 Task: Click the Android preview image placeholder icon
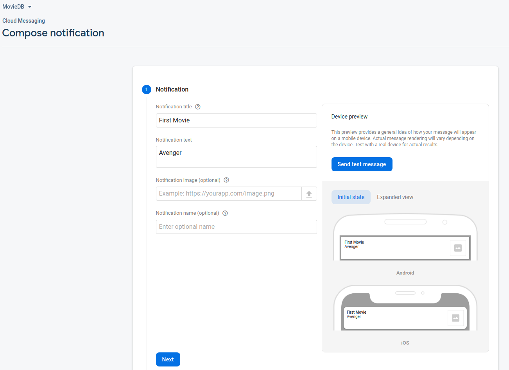pos(458,248)
